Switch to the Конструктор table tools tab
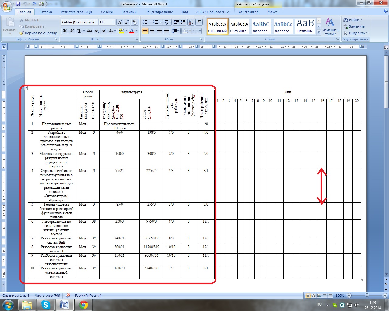This screenshot has height=311, width=389. coord(248,12)
